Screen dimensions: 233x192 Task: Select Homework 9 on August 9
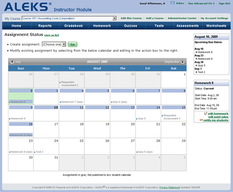pyautogui.click(x=17, y=118)
